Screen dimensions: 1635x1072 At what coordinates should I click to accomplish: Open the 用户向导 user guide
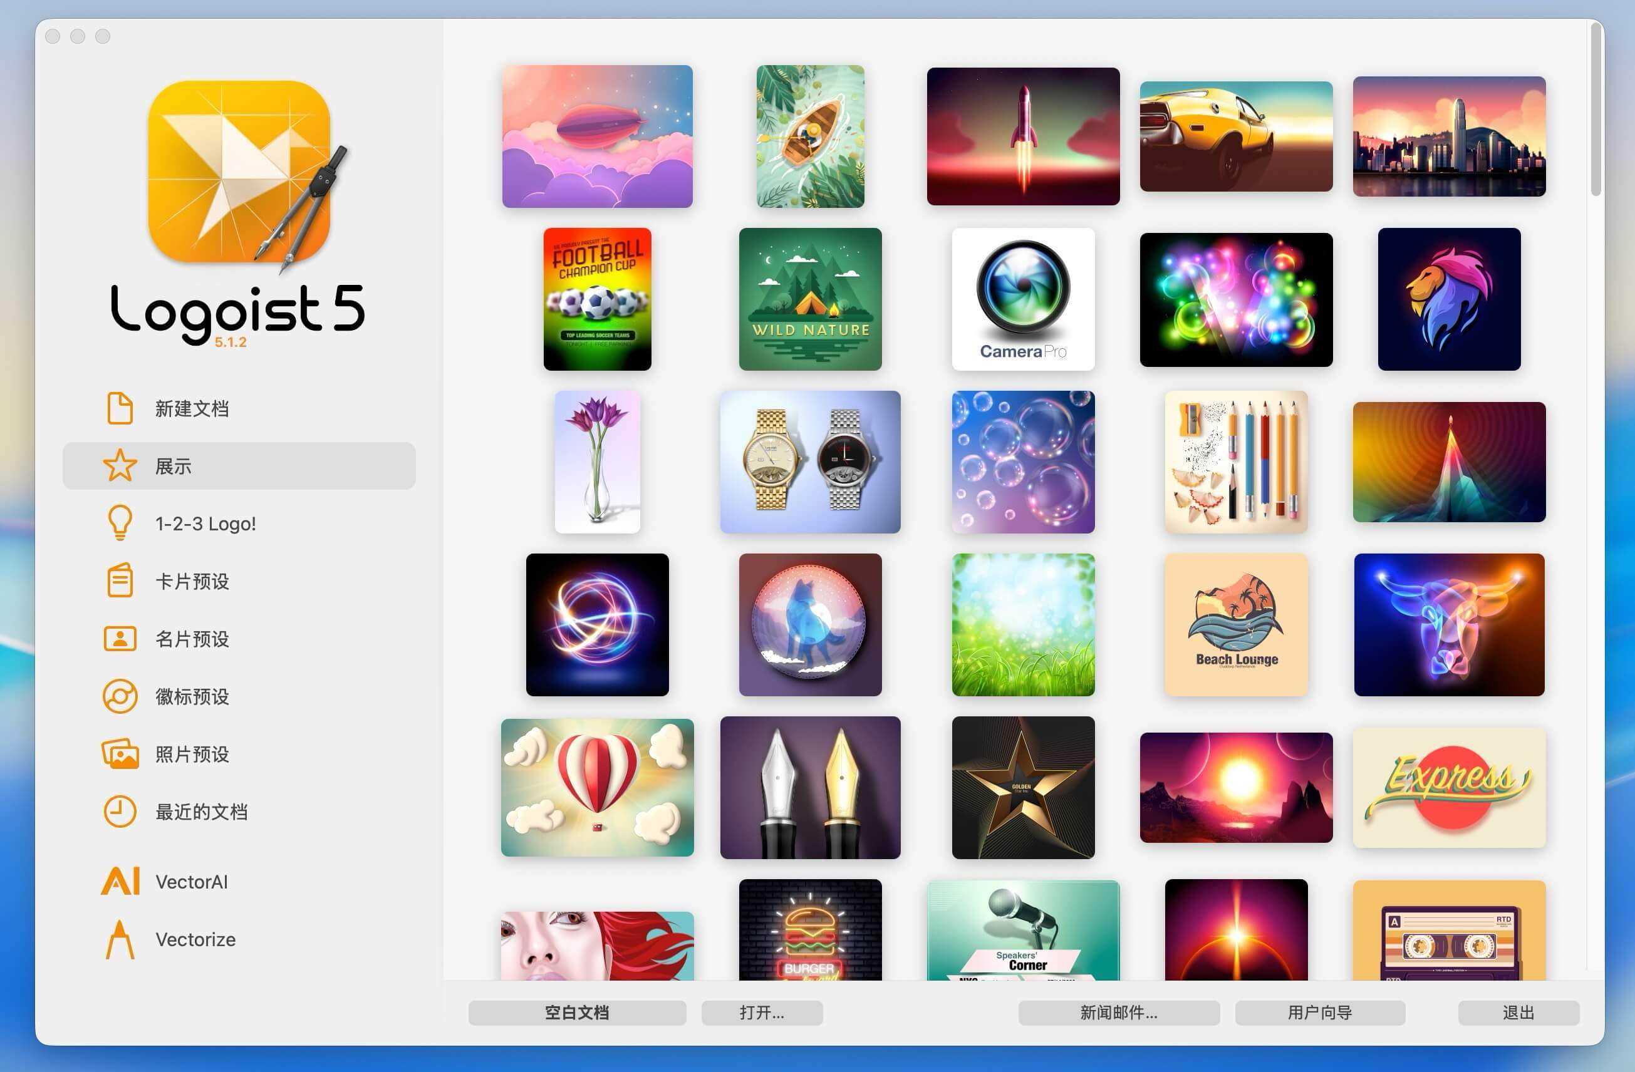pyautogui.click(x=1319, y=1013)
